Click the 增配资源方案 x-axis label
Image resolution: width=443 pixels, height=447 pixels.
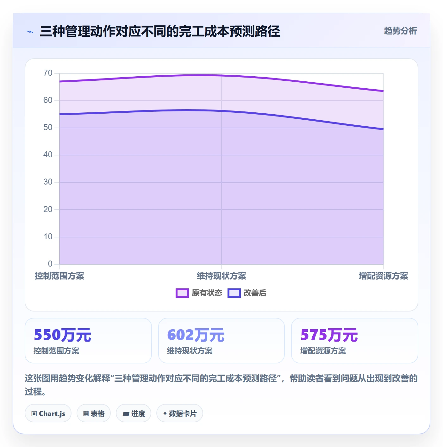(x=384, y=276)
